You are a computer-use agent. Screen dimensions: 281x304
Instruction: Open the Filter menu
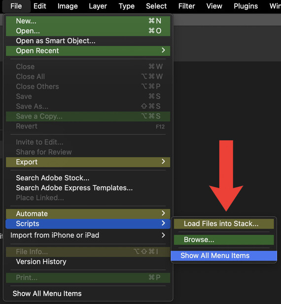186,6
